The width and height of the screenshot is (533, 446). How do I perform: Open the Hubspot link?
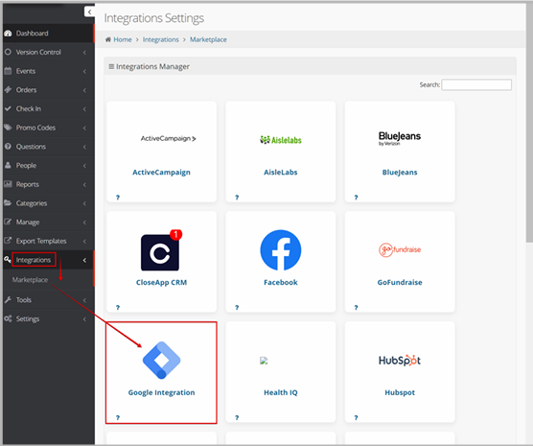(x=400, y=392)
